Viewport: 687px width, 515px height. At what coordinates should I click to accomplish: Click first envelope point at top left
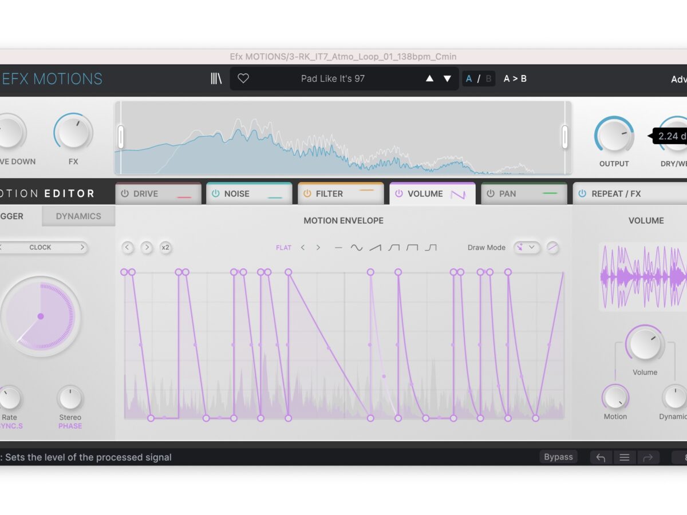[x=124, y=272]
